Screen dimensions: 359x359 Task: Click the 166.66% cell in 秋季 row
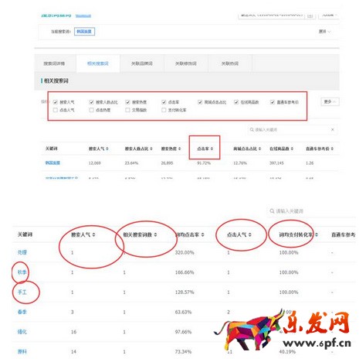[x=185, y=272]
